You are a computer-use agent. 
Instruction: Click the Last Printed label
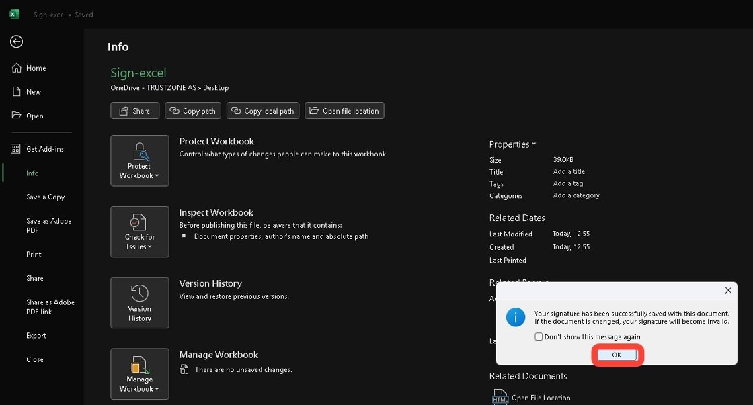pyautogui.click(x=508, y=261)
